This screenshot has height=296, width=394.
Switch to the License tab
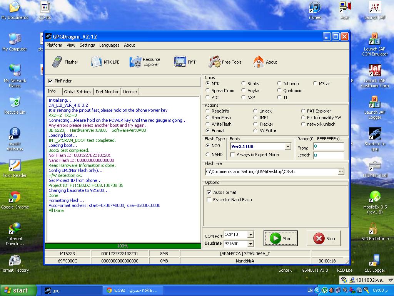(x=130, y=92)
